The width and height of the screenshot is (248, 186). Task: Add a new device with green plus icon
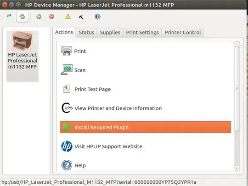(39, 17)
